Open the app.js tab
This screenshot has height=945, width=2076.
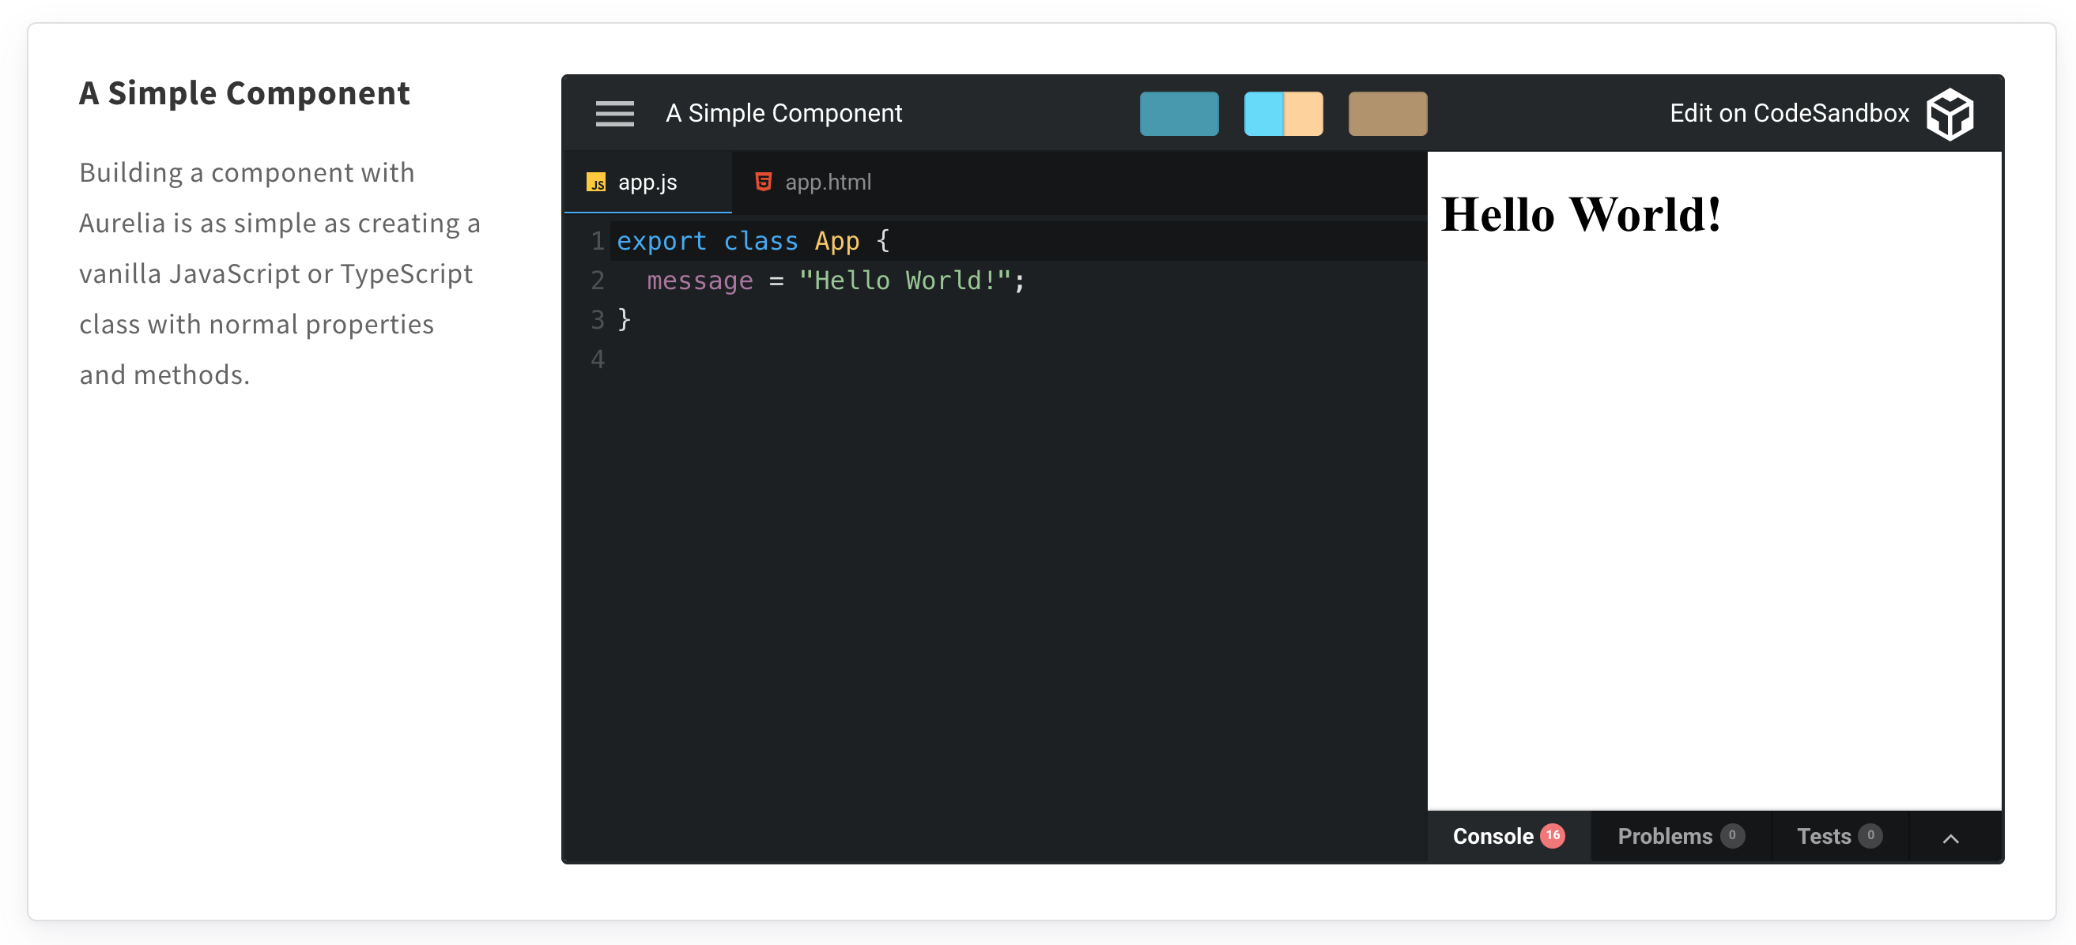[x=647, y=183]
